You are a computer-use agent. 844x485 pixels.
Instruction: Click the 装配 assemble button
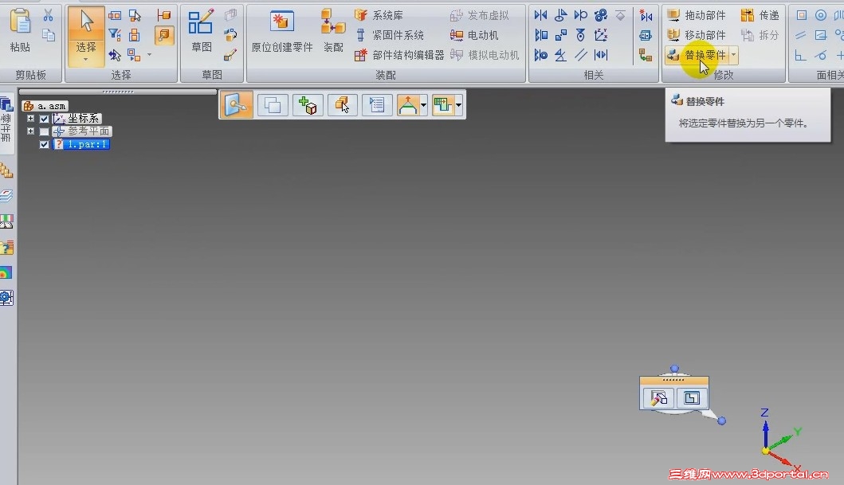333,31
